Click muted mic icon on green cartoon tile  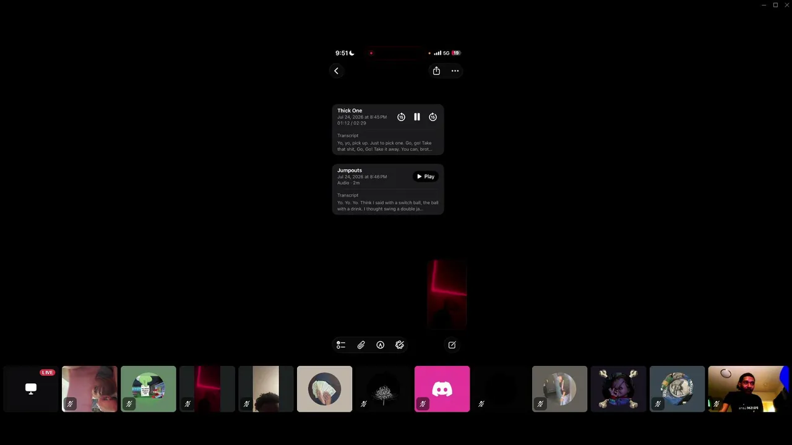pyautogui.click(x=129, y=404)
